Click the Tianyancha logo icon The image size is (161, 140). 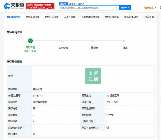coord(7,6)
